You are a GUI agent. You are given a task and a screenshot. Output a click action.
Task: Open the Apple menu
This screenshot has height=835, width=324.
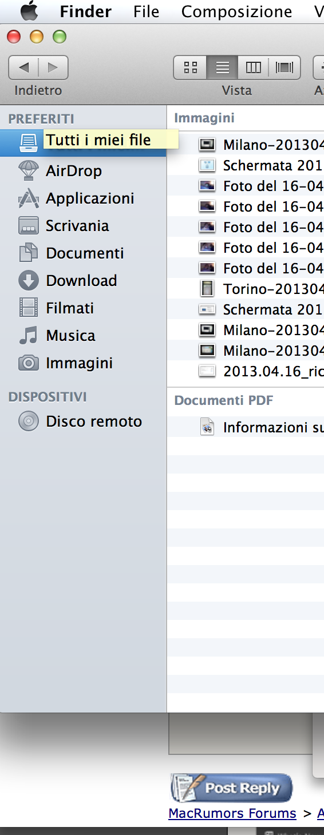pyautogui.click(x=29, y=11)
